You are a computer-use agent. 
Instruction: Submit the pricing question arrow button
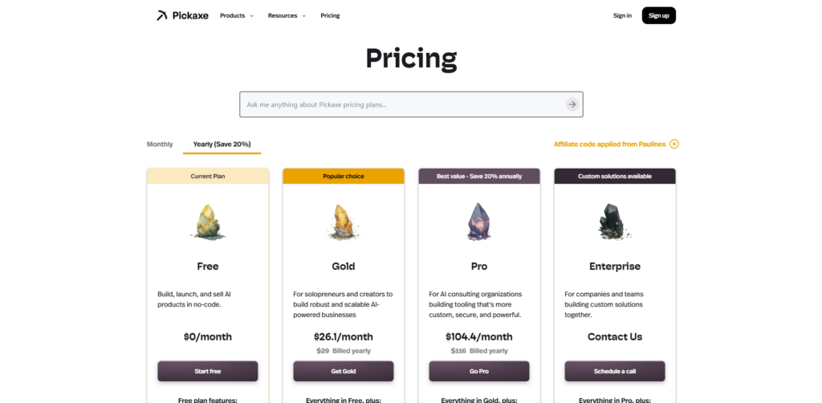[x=572, y=104]
